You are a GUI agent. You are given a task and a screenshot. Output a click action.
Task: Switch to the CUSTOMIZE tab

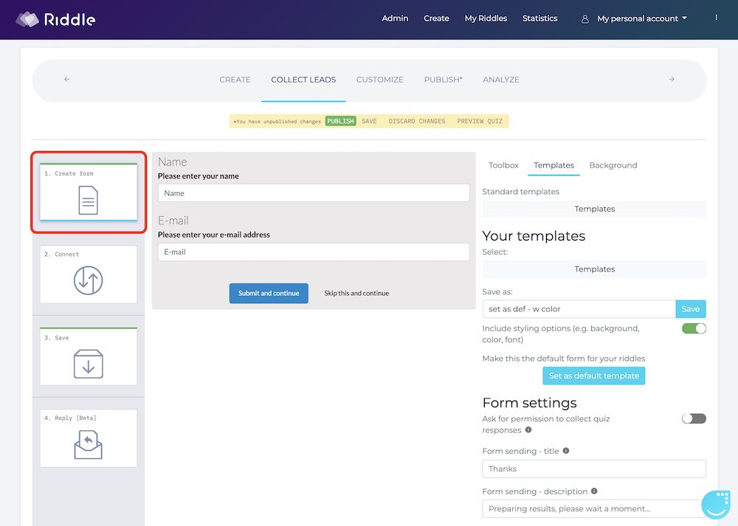(380, 80)
